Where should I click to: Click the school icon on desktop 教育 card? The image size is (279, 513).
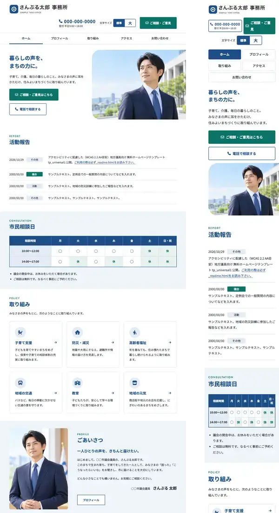(x=78, y=383)
